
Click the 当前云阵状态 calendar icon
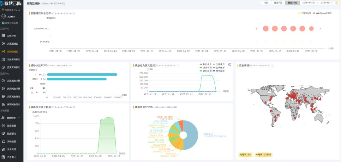(3, 59)
